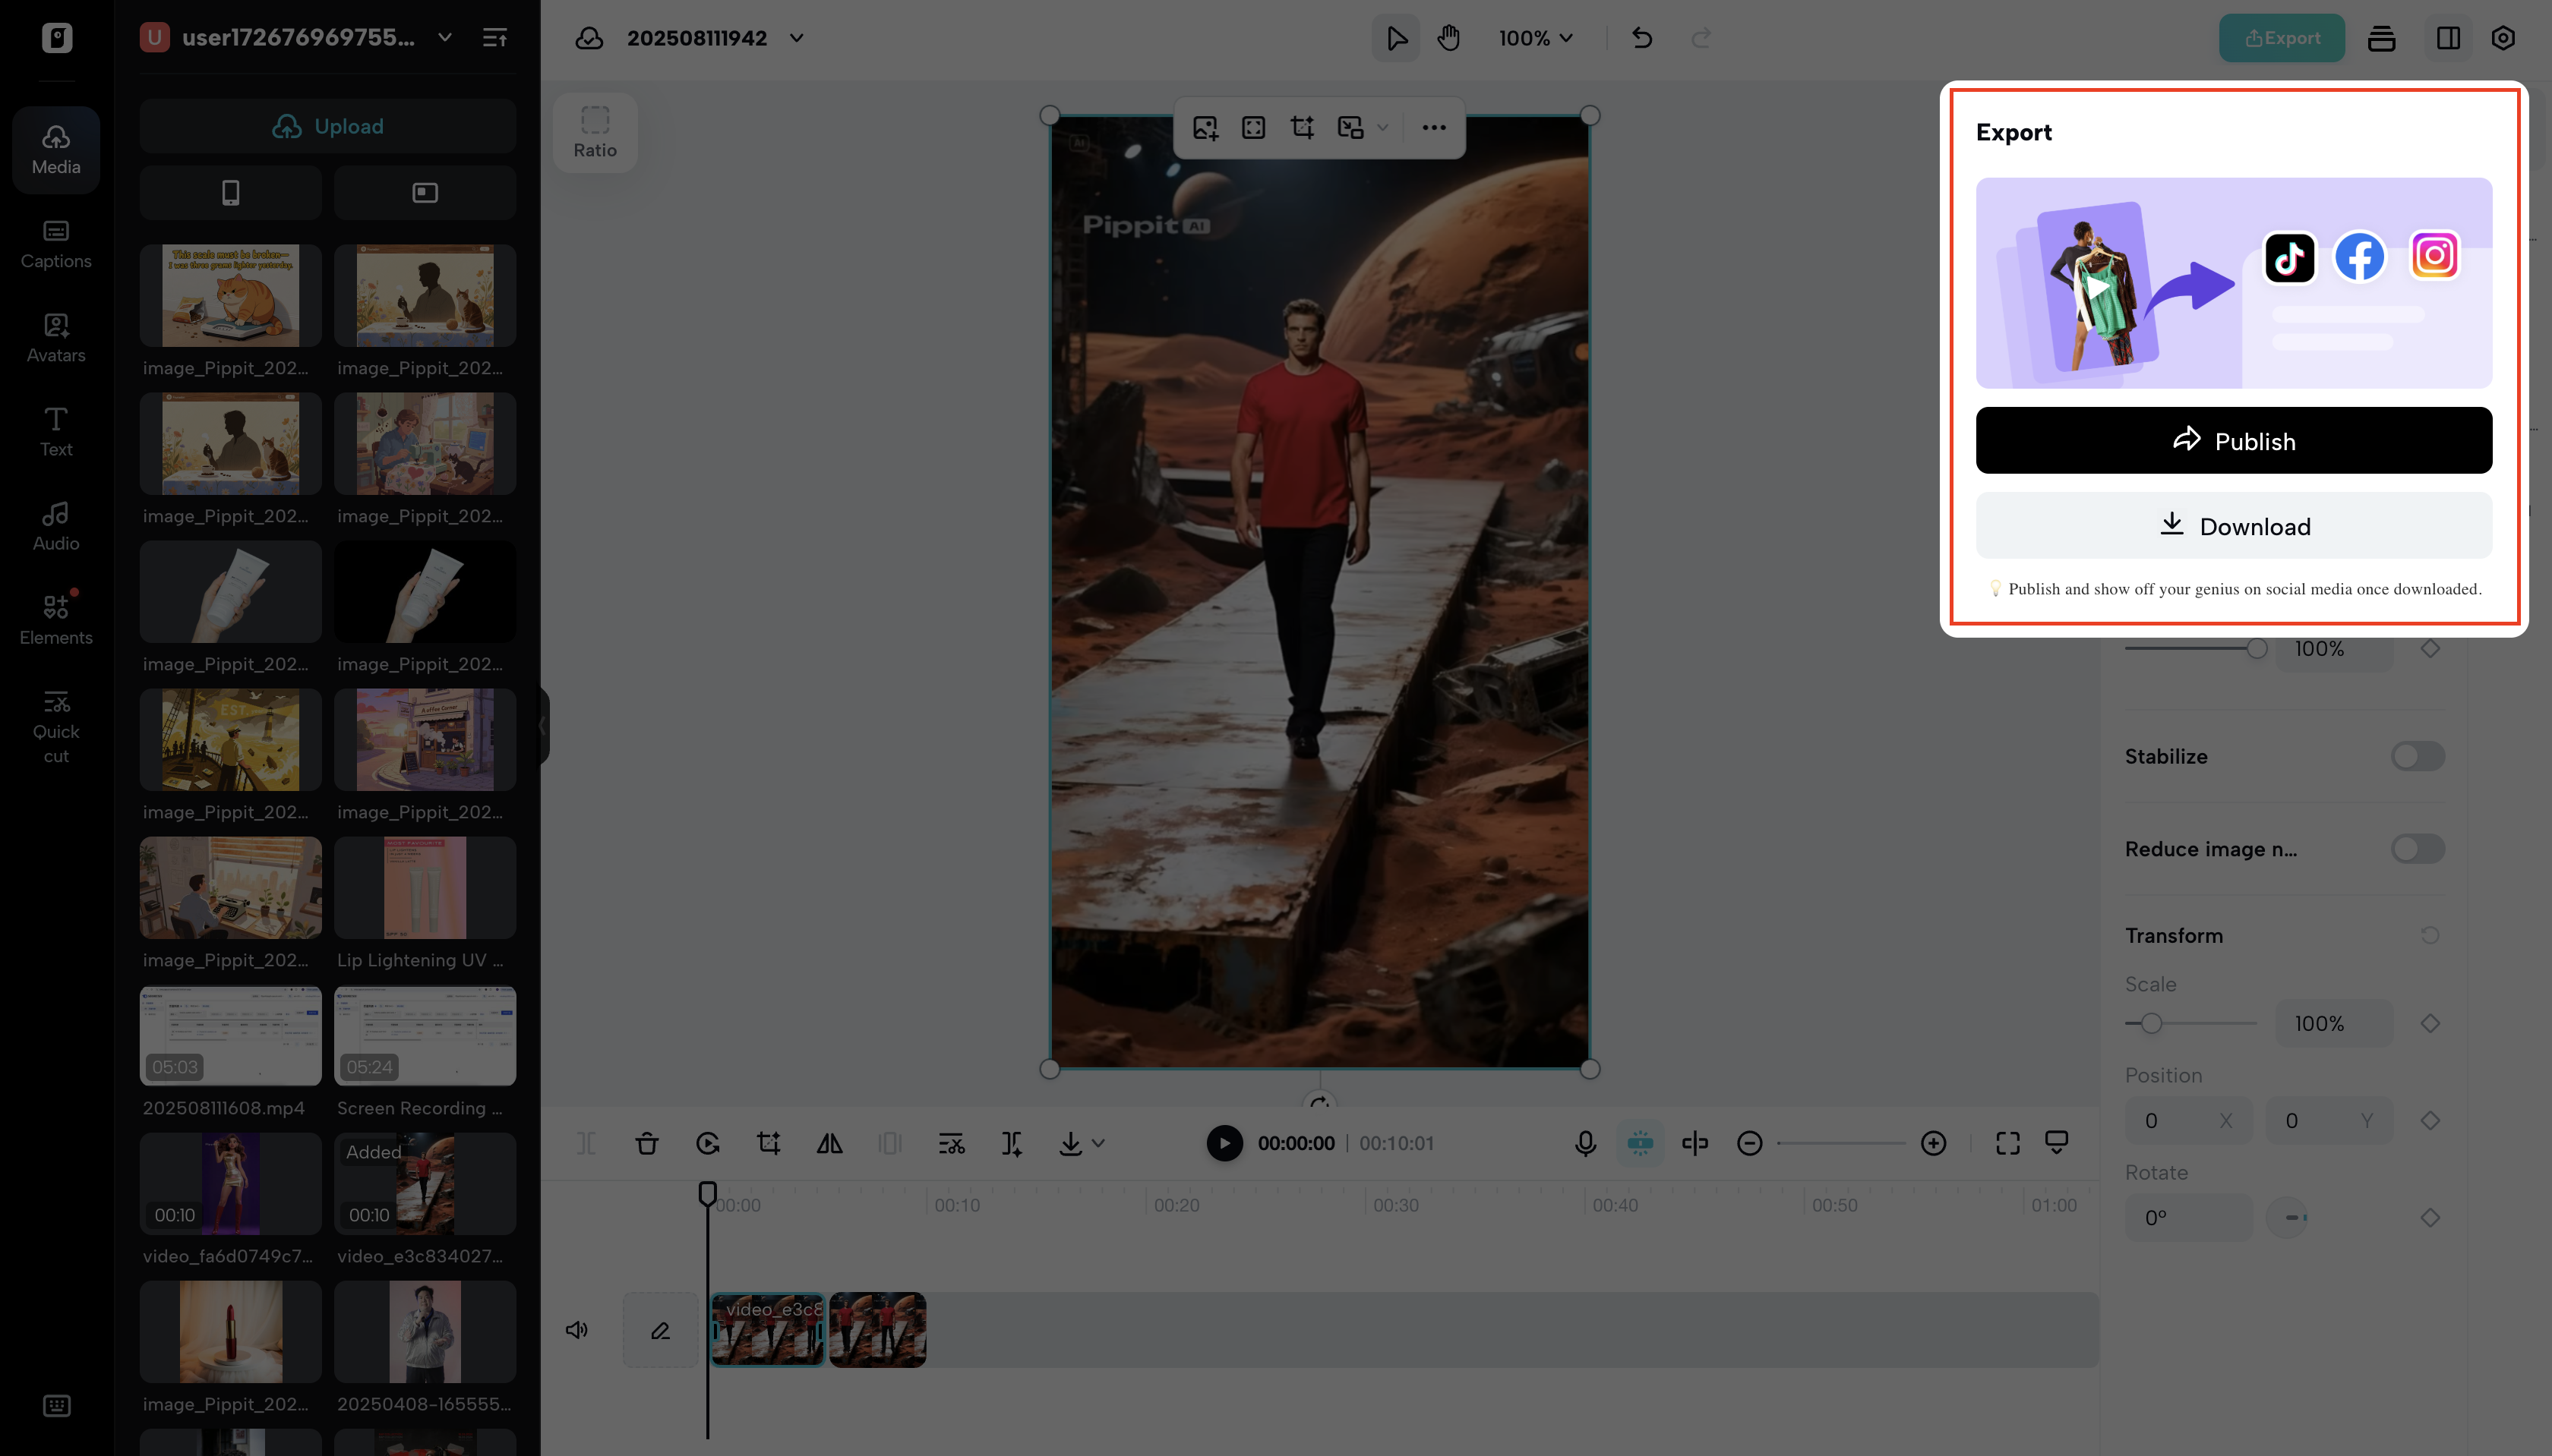
Task: Adjust the timeline zoom slider
Action: pyautogui.click(x=1841, y=1142)
